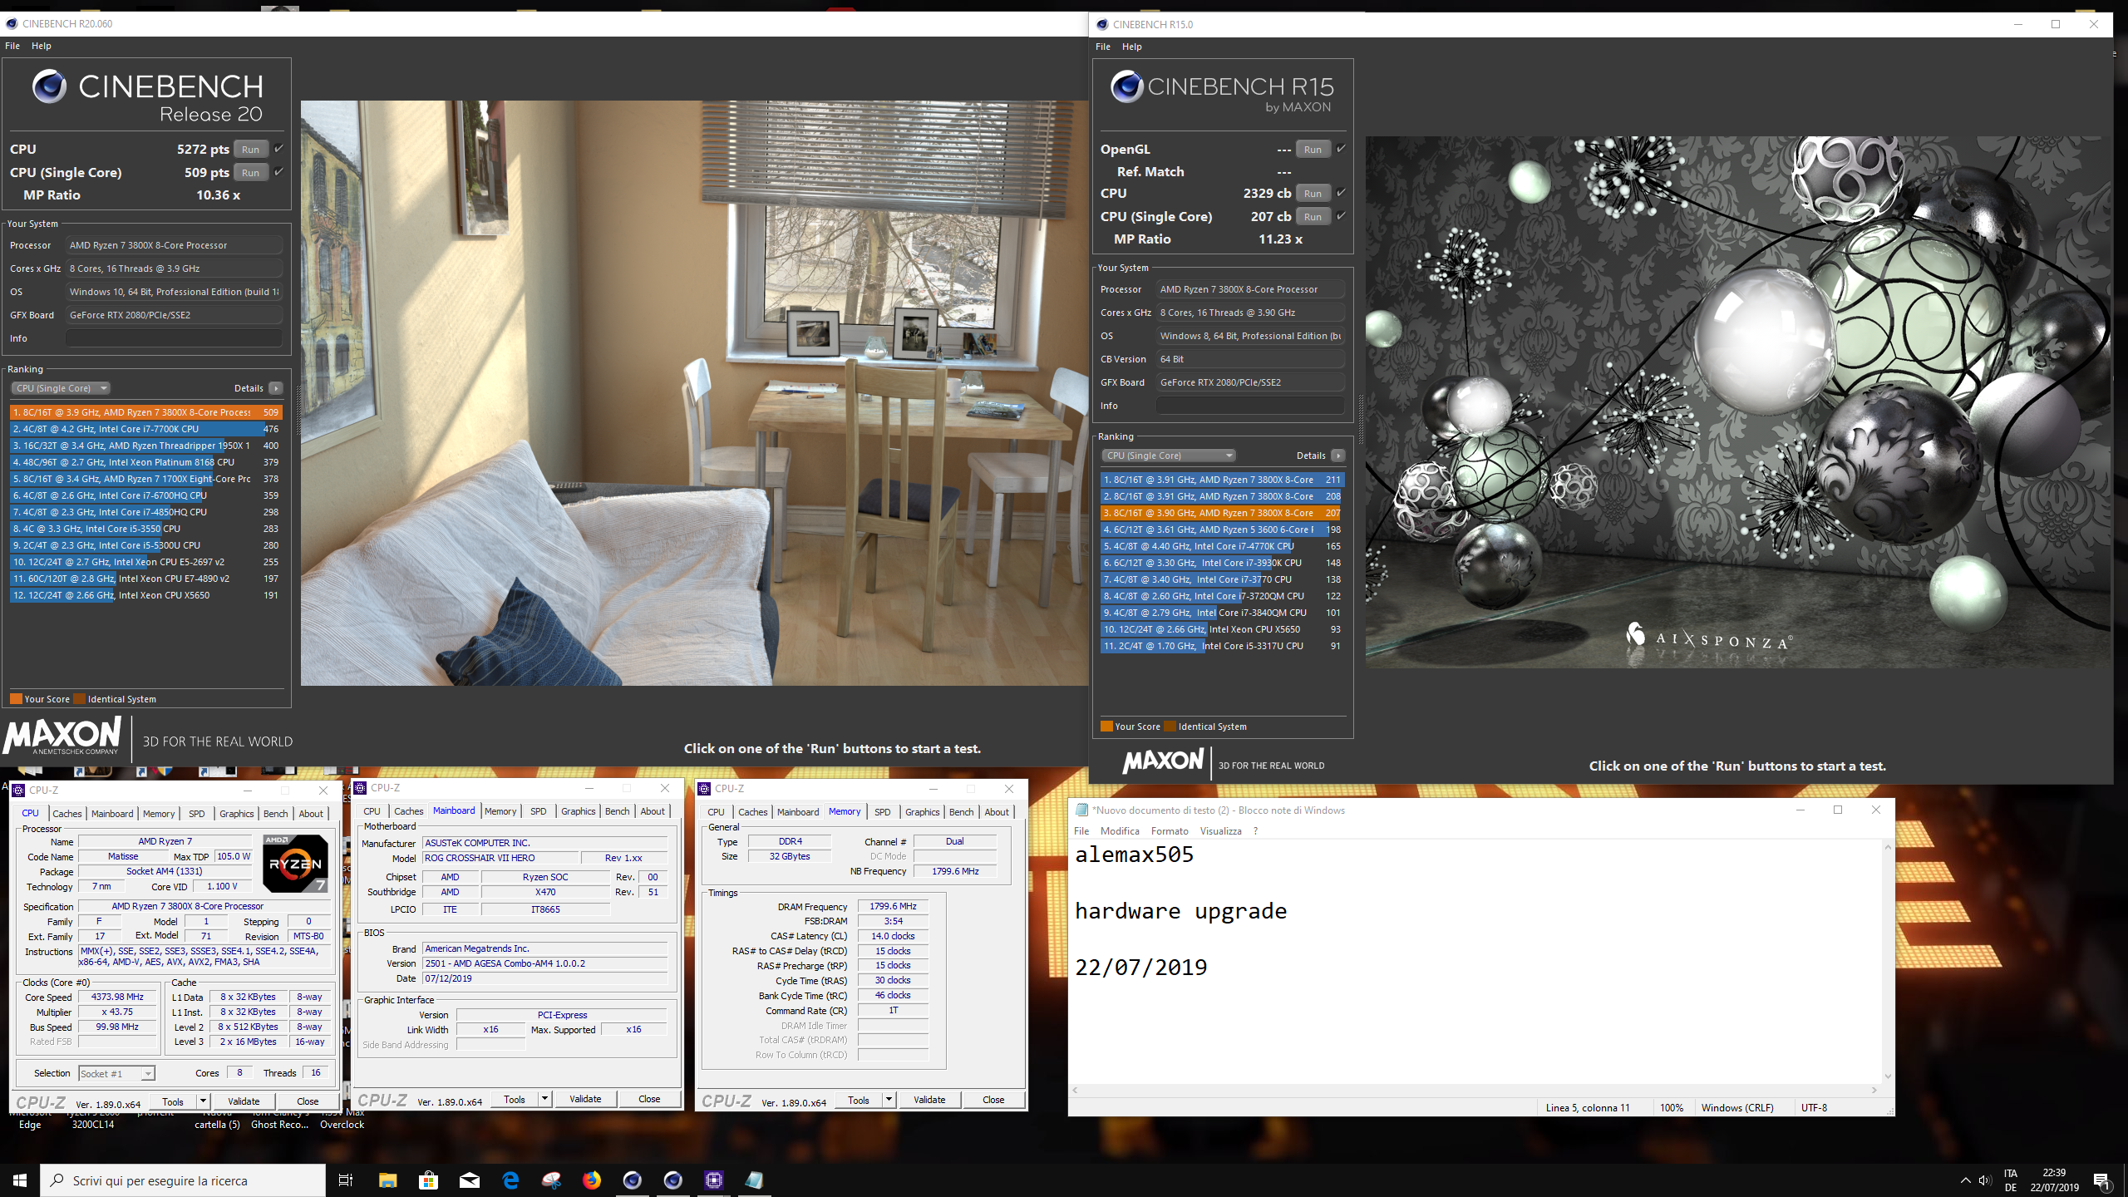
Task: Open File Explorer from the taskbar
Action: 387,1180
